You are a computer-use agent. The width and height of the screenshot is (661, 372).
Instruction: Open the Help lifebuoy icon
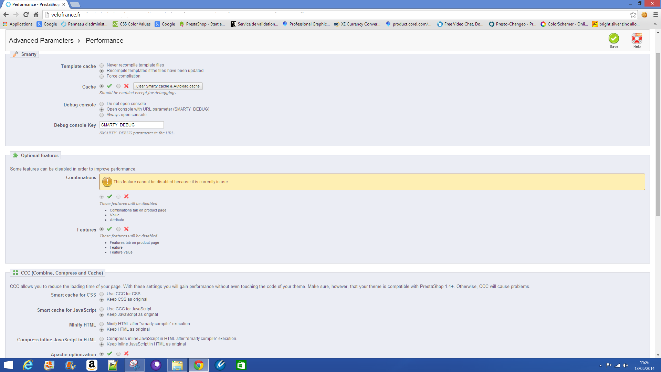(x=637, y=39)
